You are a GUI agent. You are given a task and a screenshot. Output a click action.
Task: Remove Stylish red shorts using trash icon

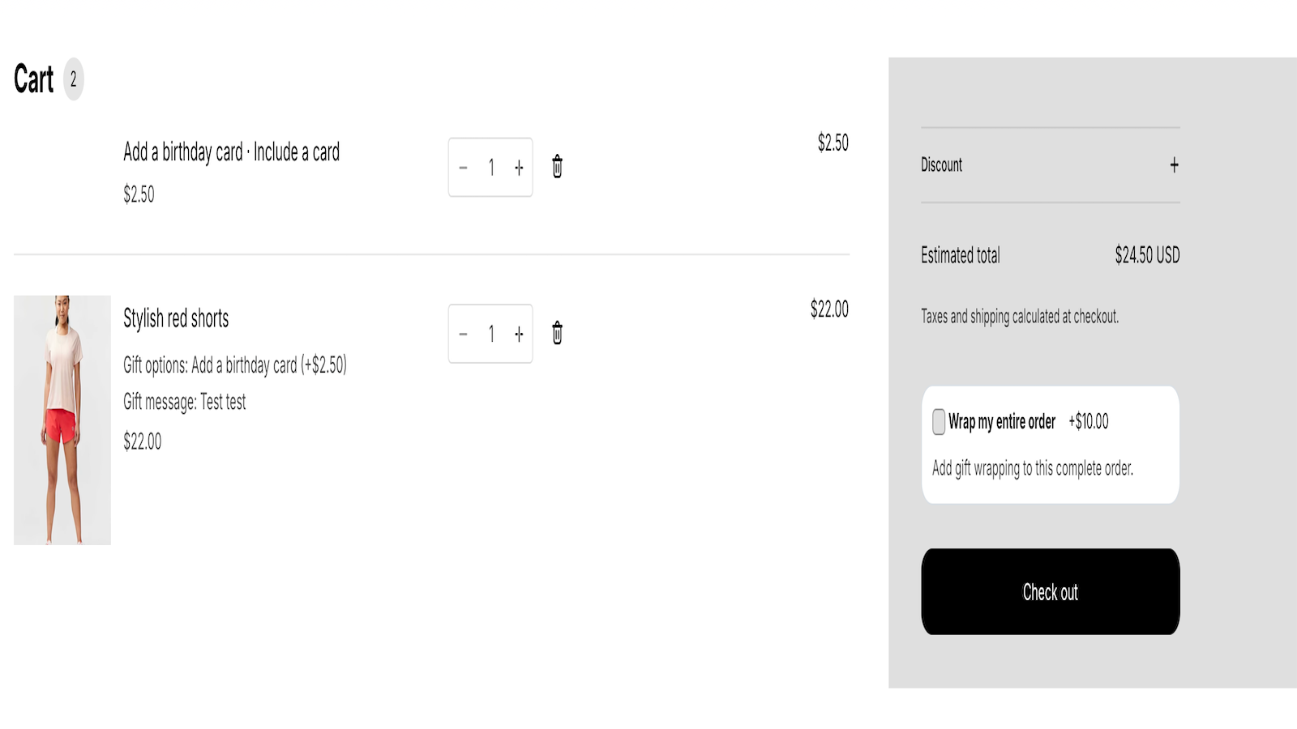[557, 333]
